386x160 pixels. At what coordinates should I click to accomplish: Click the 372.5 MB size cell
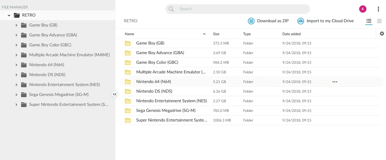tap(221, 43)
